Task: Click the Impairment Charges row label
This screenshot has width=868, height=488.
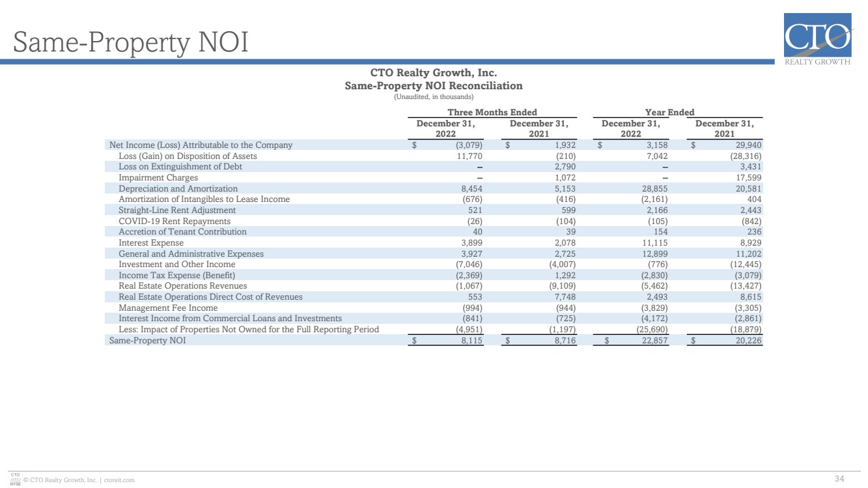Action: pos(158,178)
